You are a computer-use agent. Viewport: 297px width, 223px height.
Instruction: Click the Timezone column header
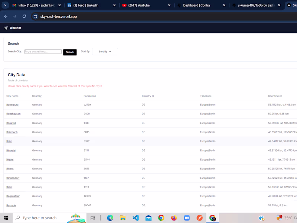click(x=206, y=96)
